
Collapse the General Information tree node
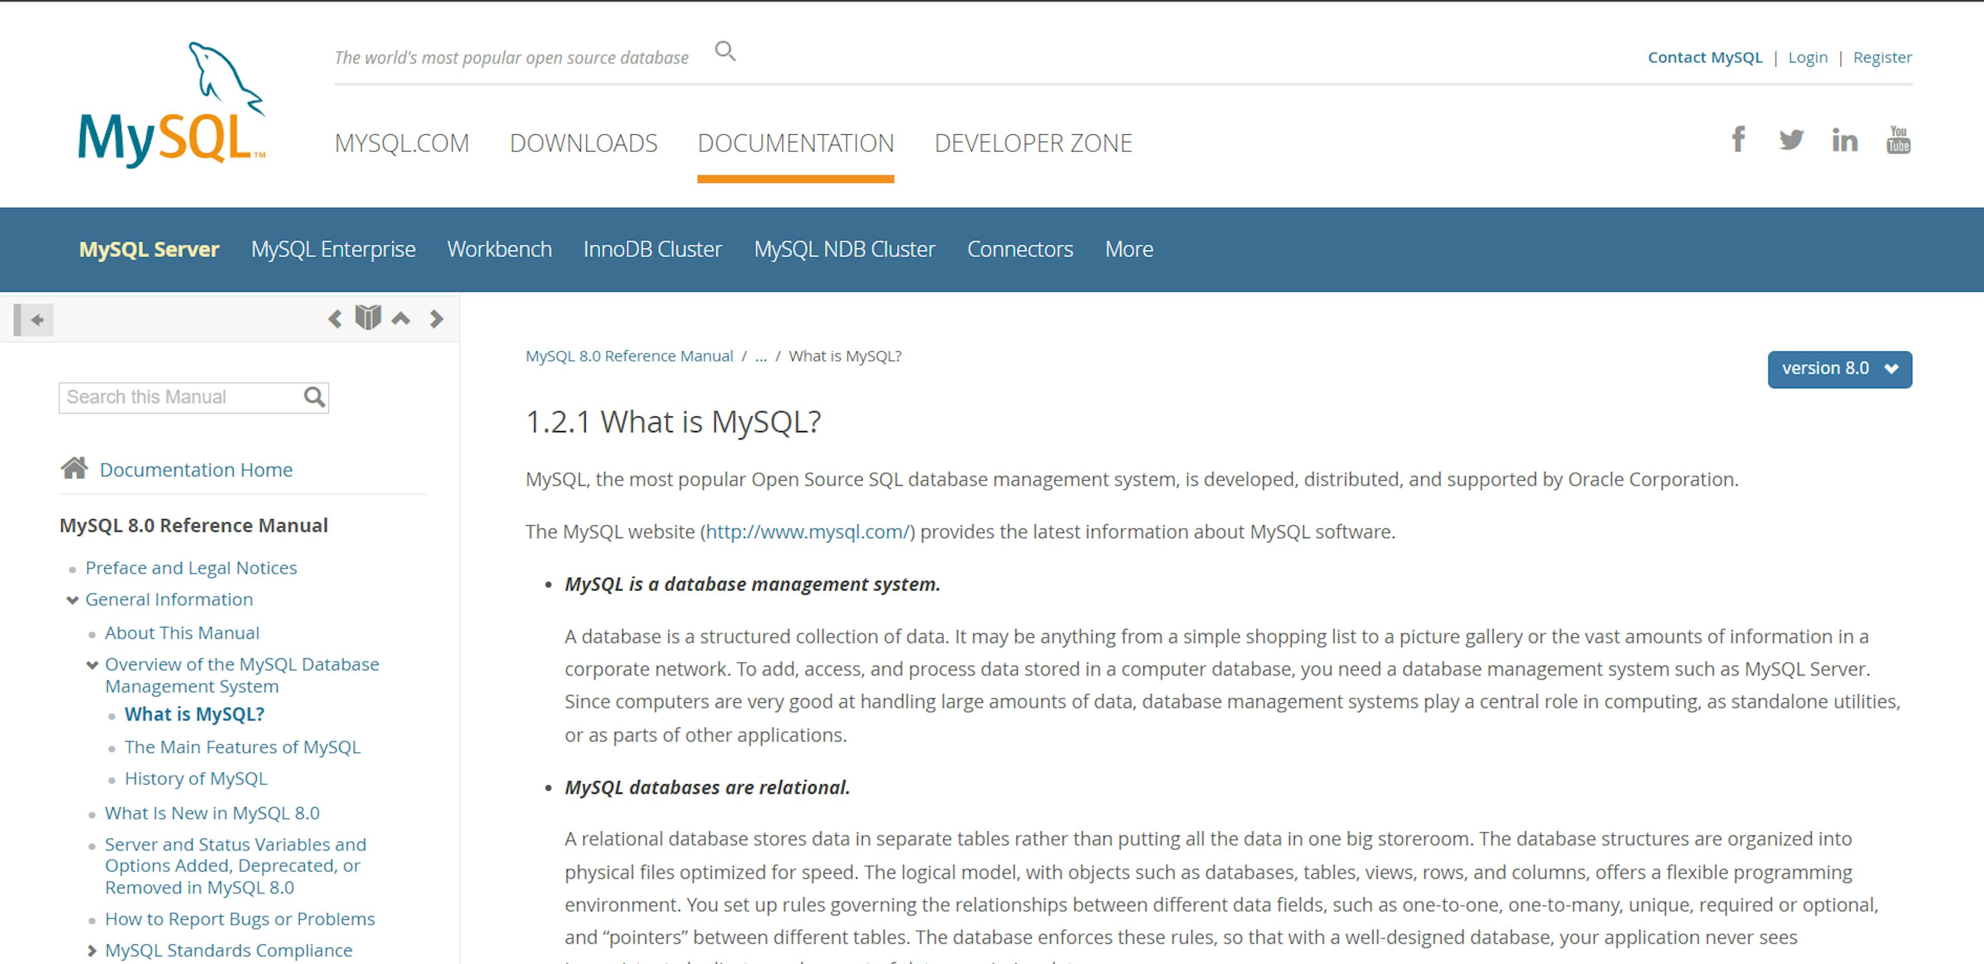point(72,600)
